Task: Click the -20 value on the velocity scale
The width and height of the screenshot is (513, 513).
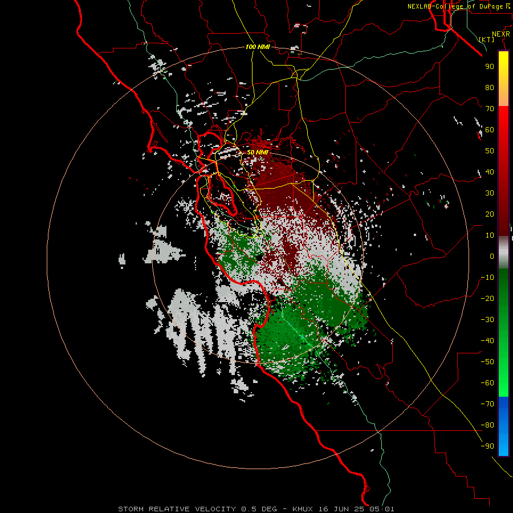Action: (487, 299)
